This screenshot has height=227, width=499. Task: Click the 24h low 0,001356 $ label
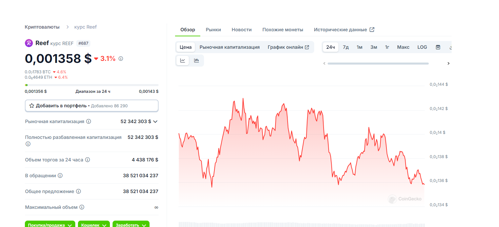pyautogui.click(x=36, y=91)
